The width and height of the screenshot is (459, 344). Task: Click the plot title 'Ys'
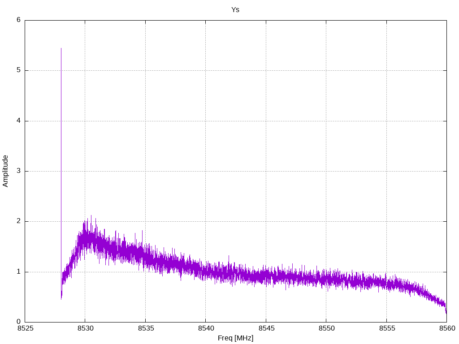click(x=235, y=10)
